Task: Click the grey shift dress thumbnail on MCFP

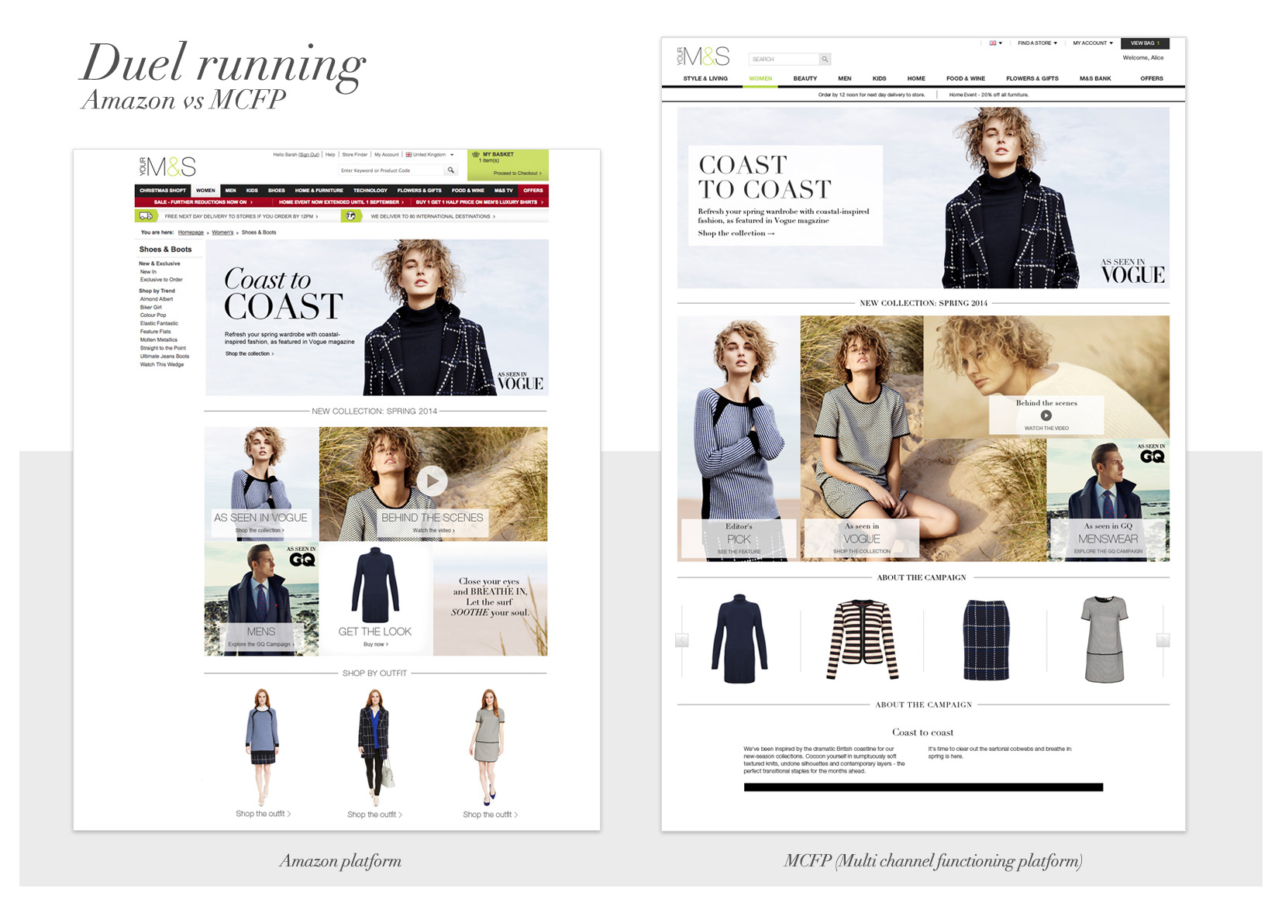Action: [1105, 639]
